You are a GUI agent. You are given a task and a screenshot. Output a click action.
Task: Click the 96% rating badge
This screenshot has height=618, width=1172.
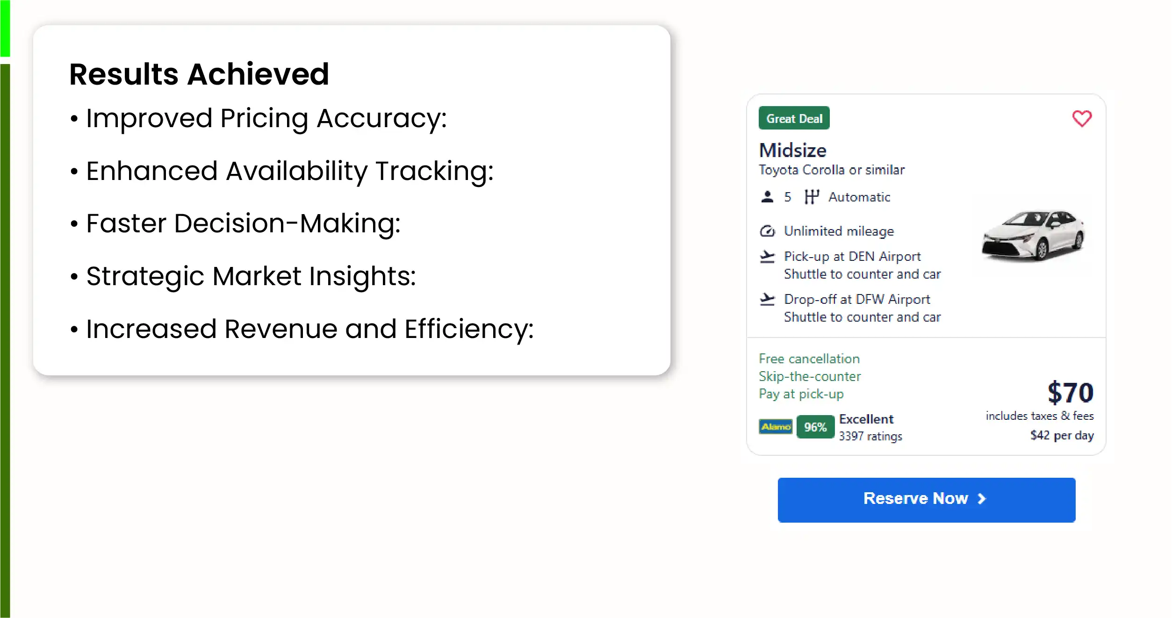click(815, 427)
